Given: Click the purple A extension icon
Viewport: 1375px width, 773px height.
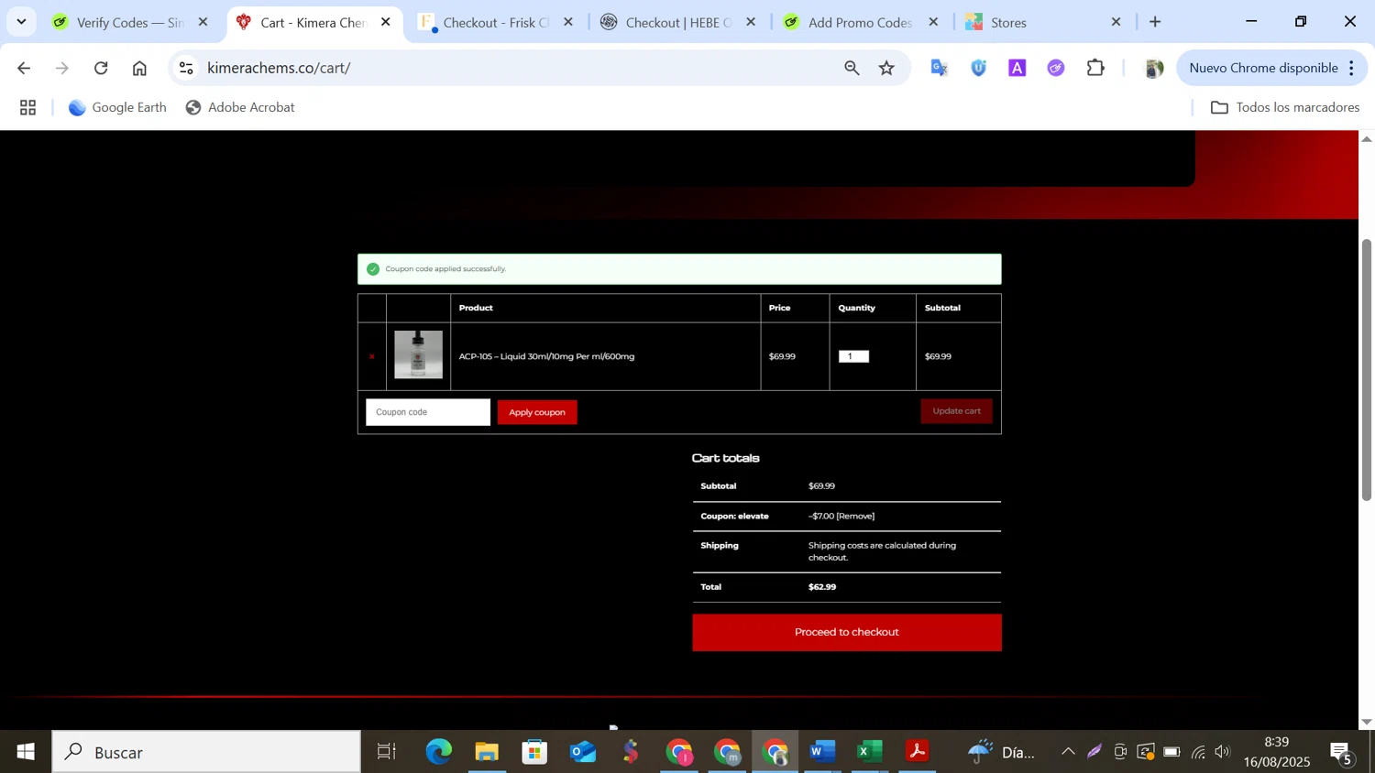Looking at the screenshot, I should tap(1017, 68).
